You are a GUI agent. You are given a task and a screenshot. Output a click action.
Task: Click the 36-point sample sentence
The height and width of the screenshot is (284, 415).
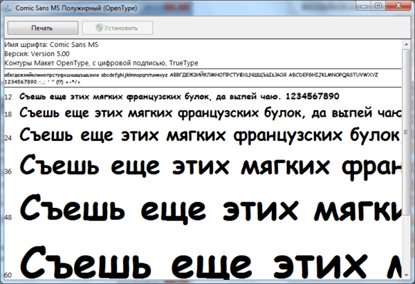click(210, 167)
